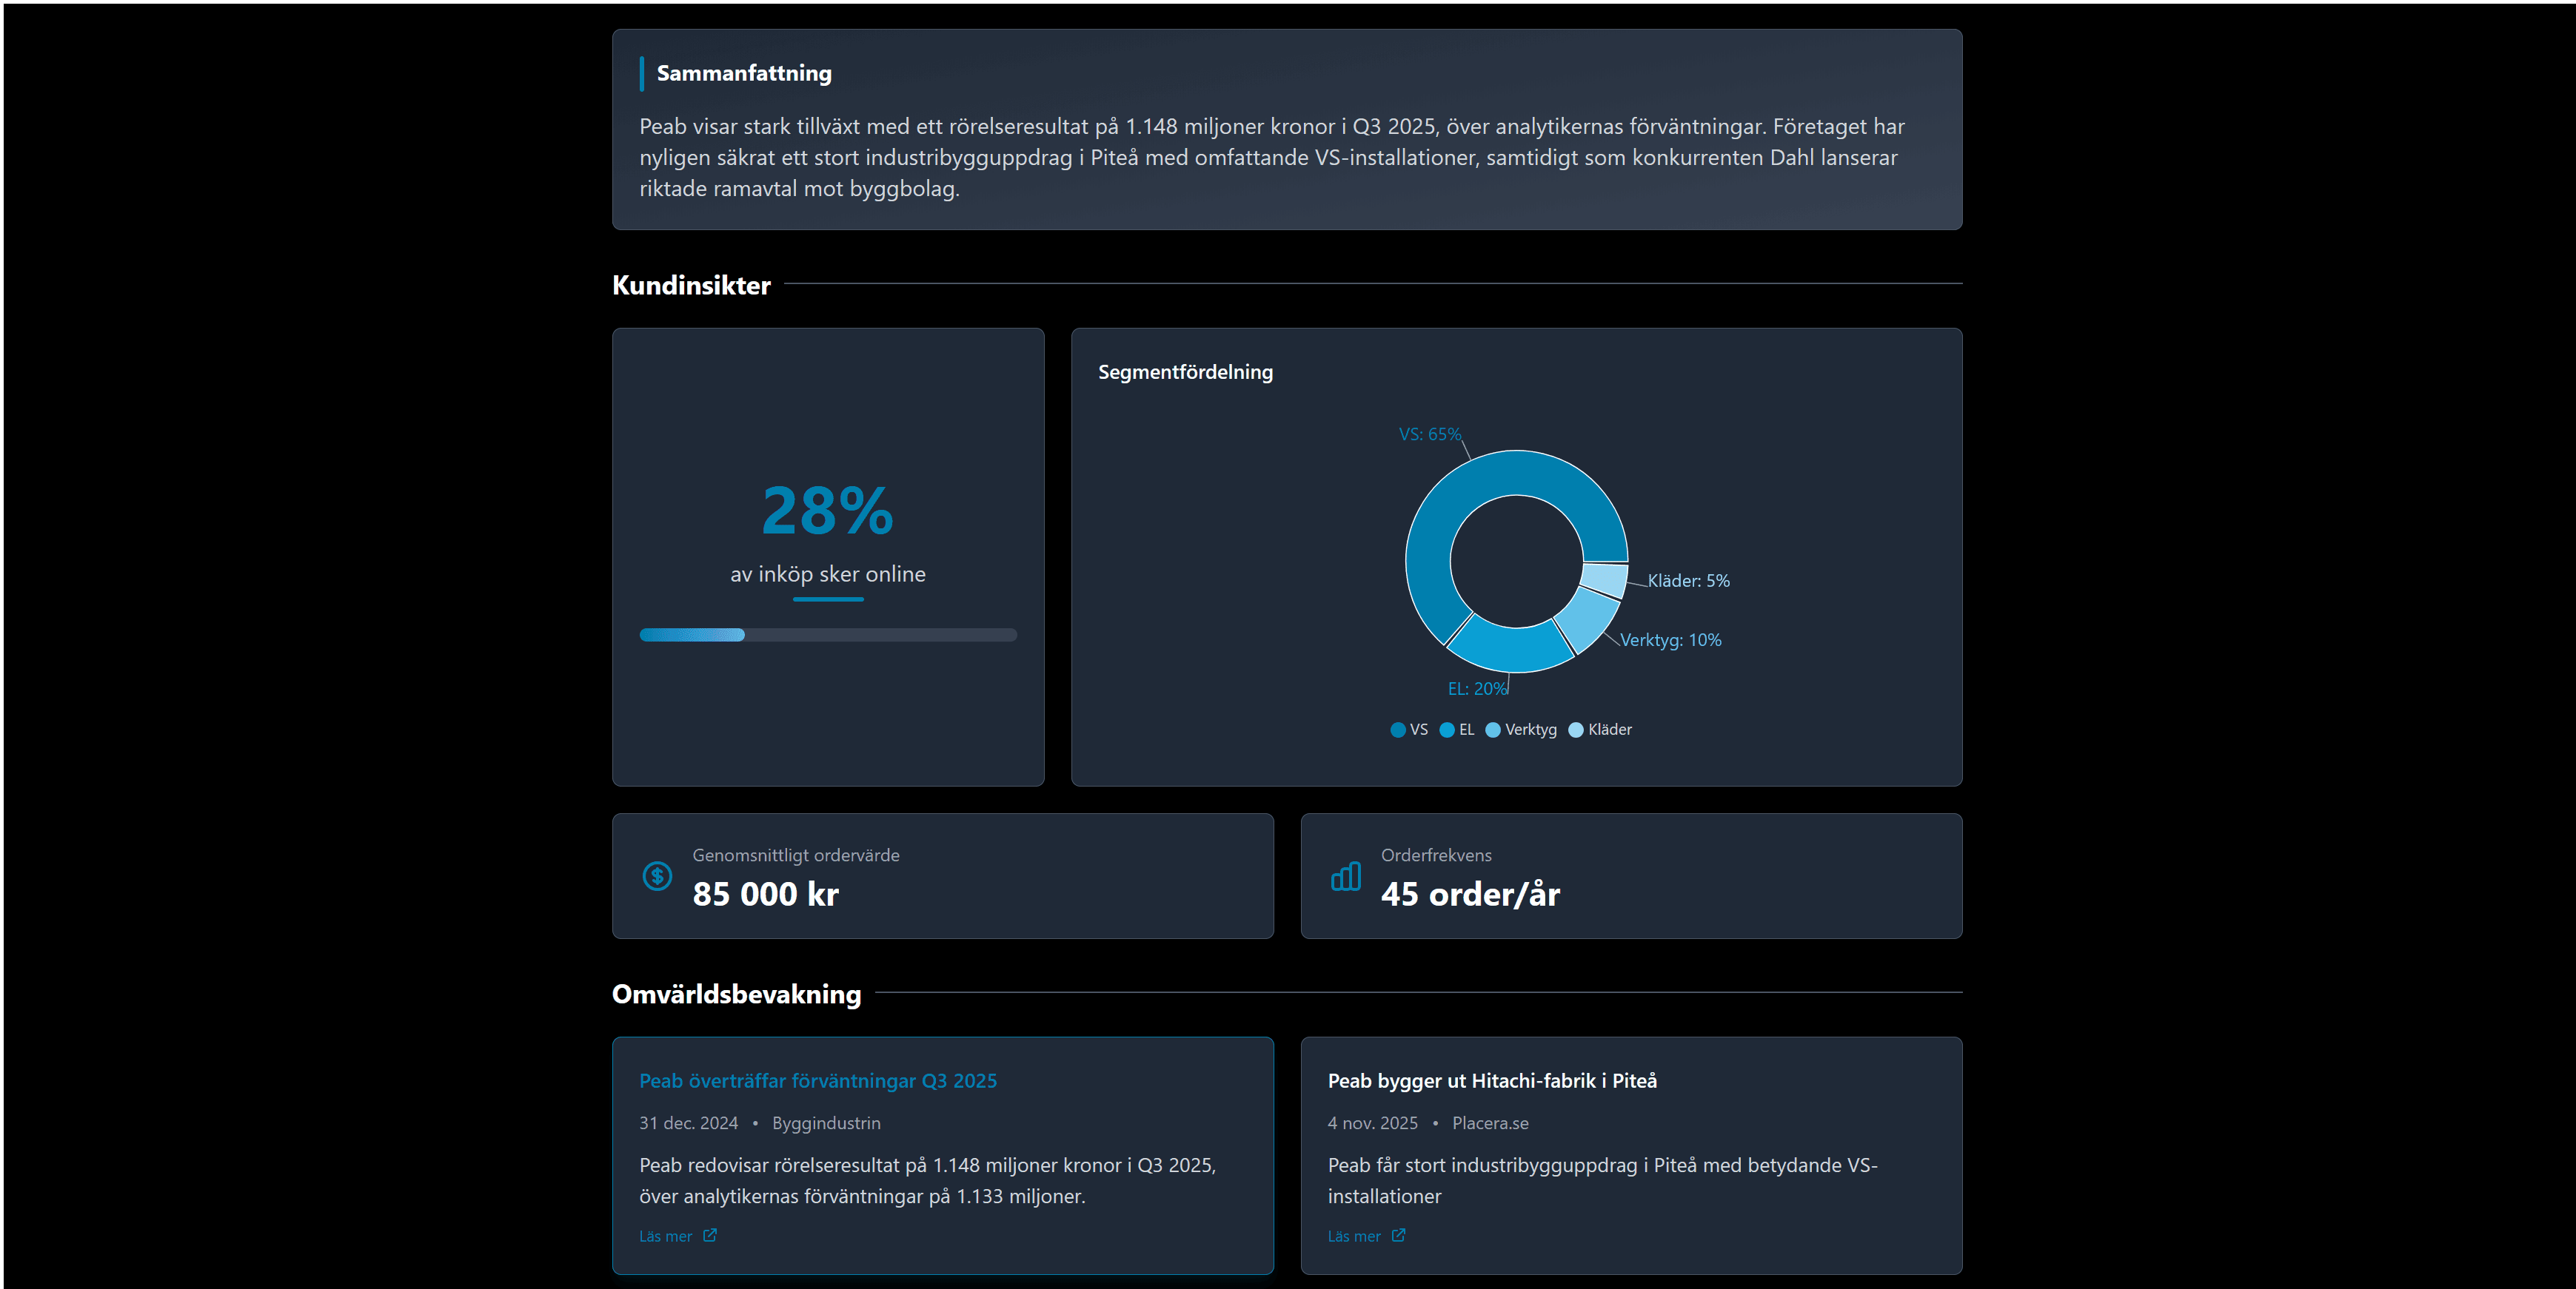The width and height of the screenshot is (2576, 1289).
Task: Click the external-link icon next to first Läs mer
Action: click(709, 1236)
